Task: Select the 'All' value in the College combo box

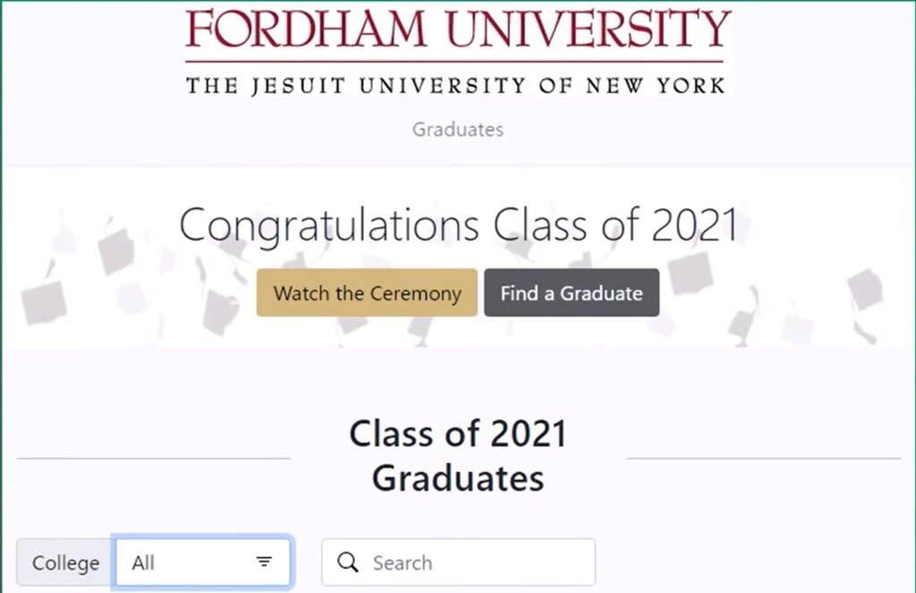Action: coord(143,563)
